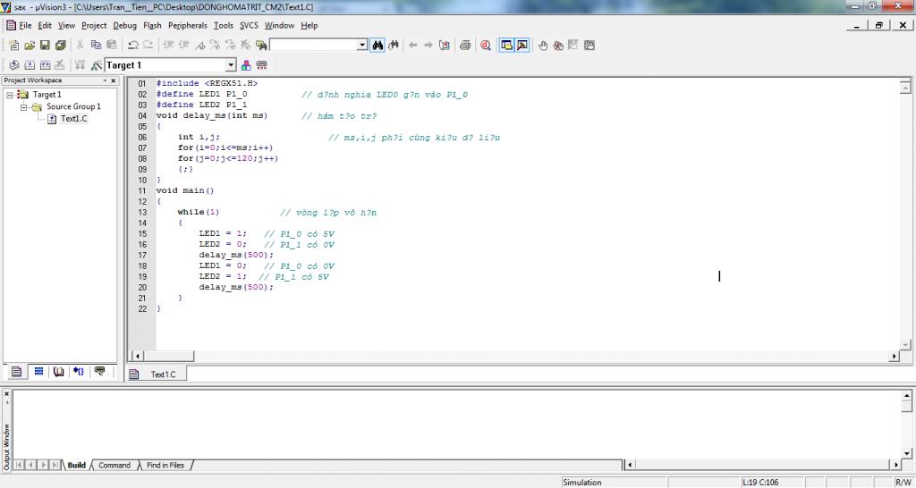Click the Copy icon
This screenshot has width=916, height=488.
coord(96,45)
